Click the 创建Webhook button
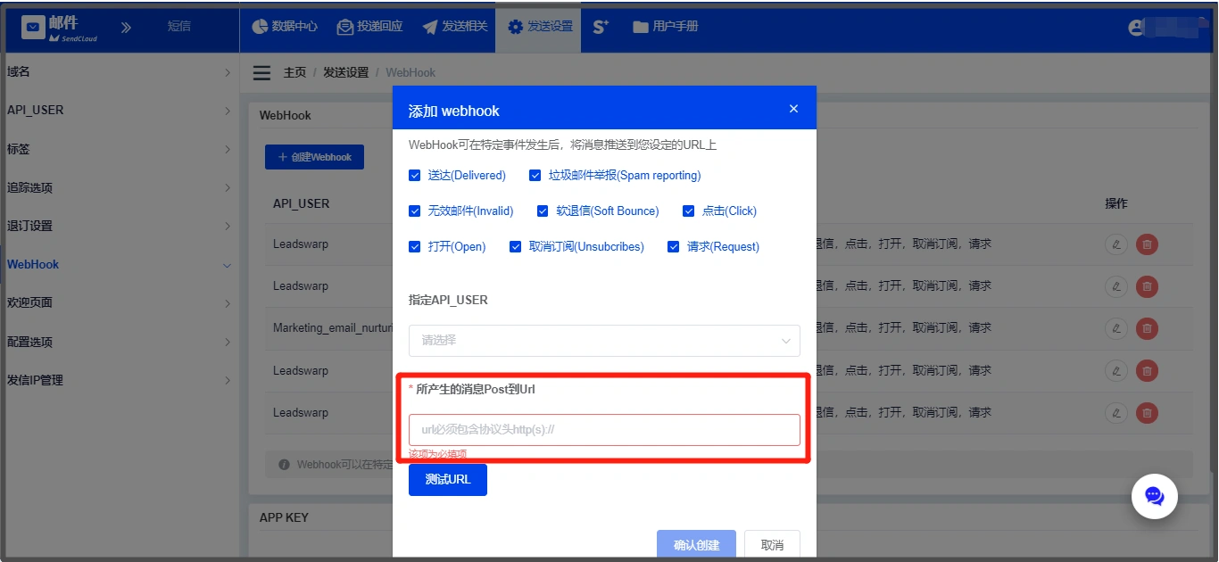Viewport: 1219px width, 562px height. coord(314,157)
